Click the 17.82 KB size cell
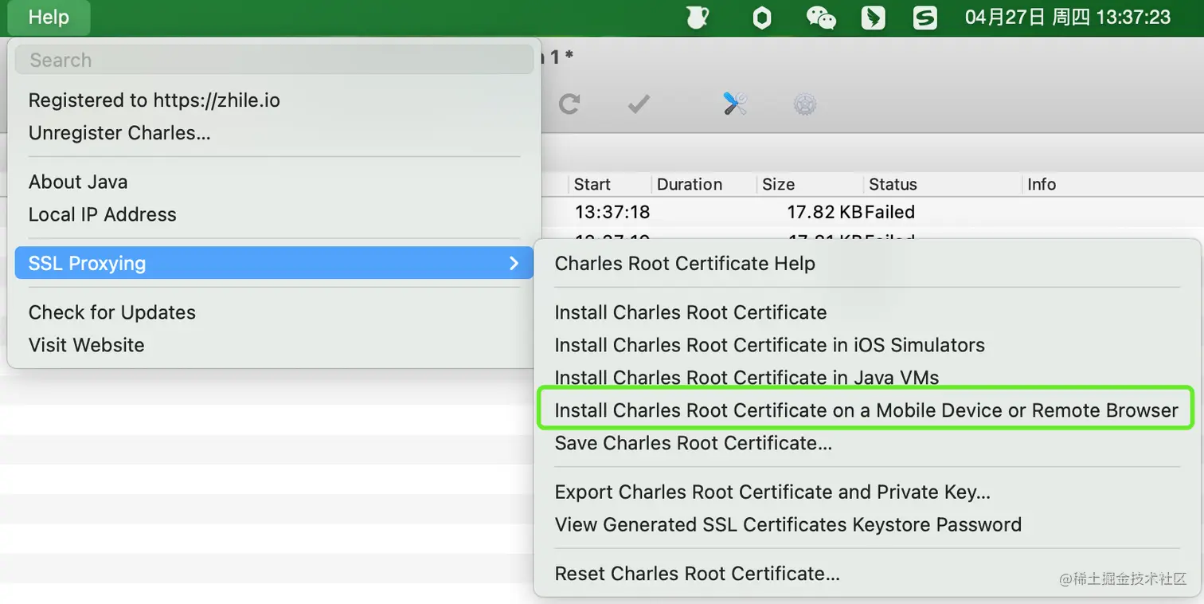The width and height of the screenshot is (1204, 604). [824, 212]
